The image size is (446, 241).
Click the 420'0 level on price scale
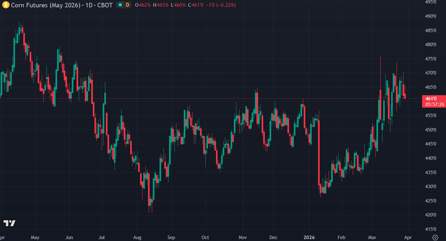click(430, 215)
